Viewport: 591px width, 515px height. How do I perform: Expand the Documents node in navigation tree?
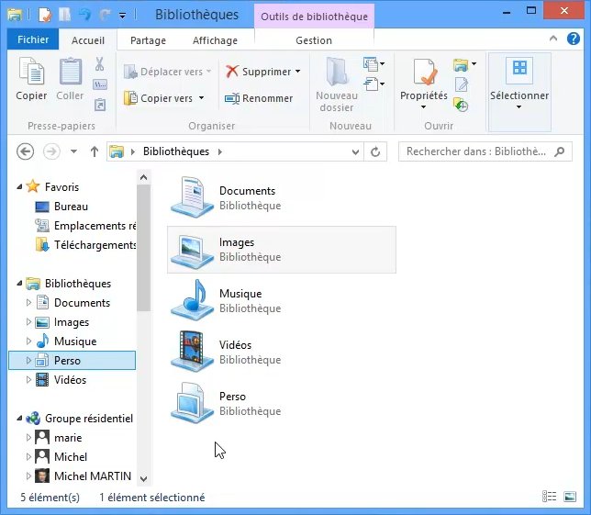(x=28, y=303)
